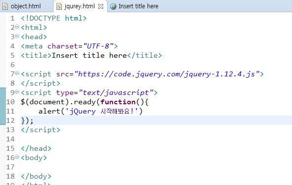Click the closing </script> tag on line 8
Viewport: 292px width, 185px height.
[x=41, y=83]
